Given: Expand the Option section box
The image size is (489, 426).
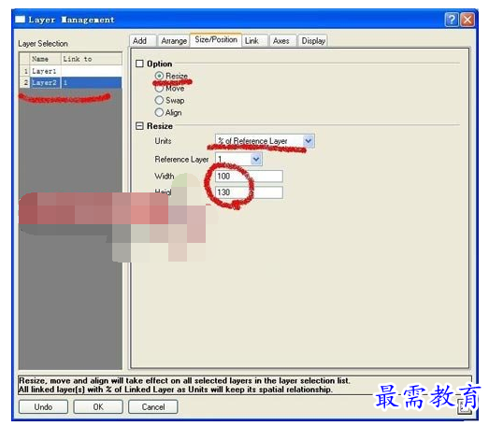Looking at the screenshot, I should (139, 64).
